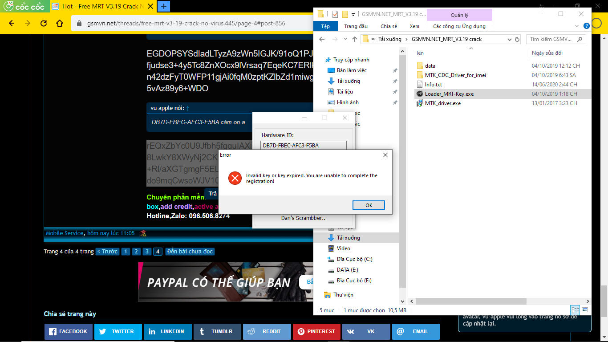Open Thư viện in navigation pane
This screenshot has width=608, height=342.
click(x=344, y=295)
